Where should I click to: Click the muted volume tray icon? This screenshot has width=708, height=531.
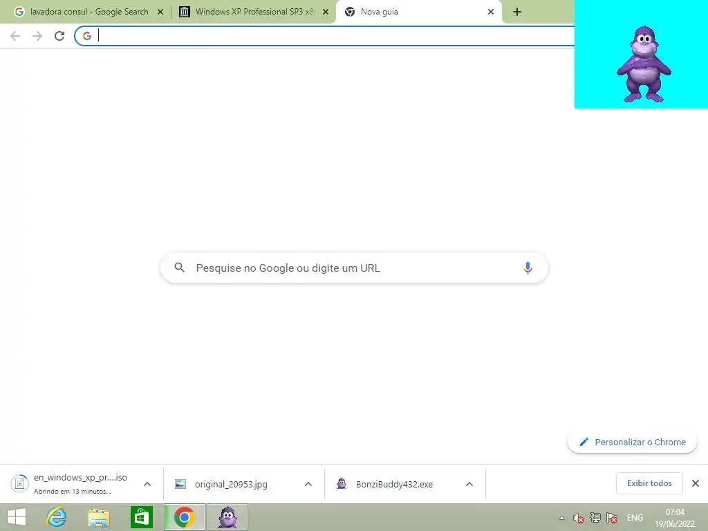[x=579, y=518]
